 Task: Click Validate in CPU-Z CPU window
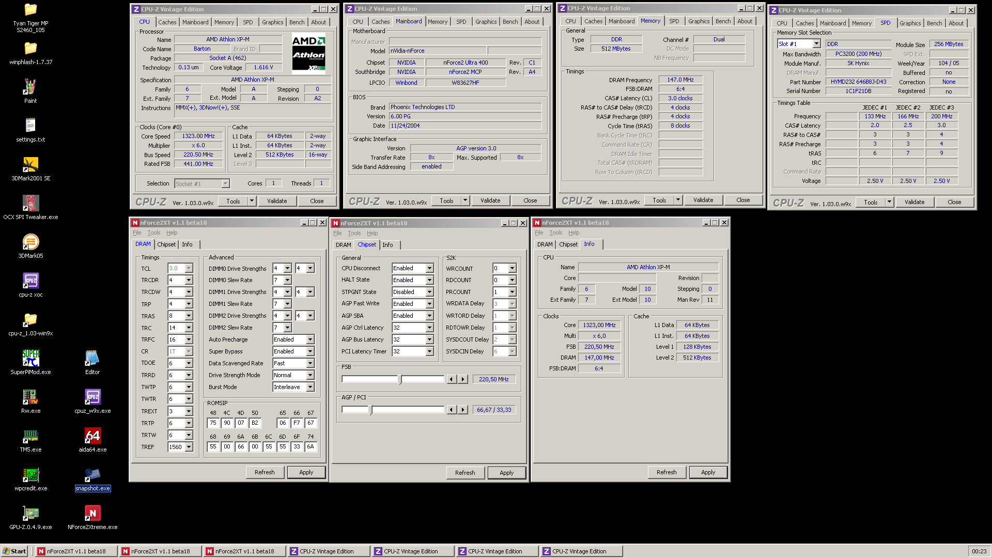coord(277,201)
